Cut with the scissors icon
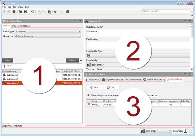The height and width of the screenshot is (136, 195). pos(39,12)
